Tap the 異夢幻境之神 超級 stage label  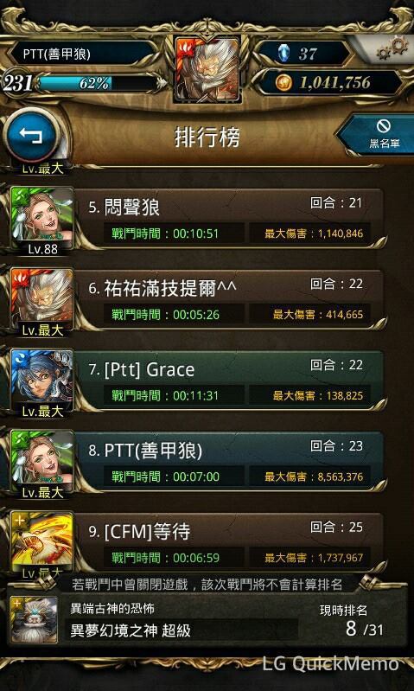pyautogui.click(x=131, y=630)
